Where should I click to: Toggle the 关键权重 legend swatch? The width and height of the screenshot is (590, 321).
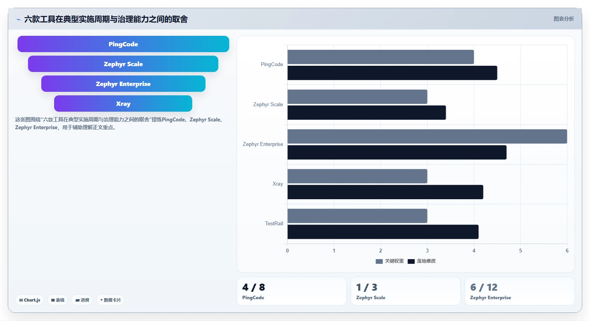click(x=379, y=261)
